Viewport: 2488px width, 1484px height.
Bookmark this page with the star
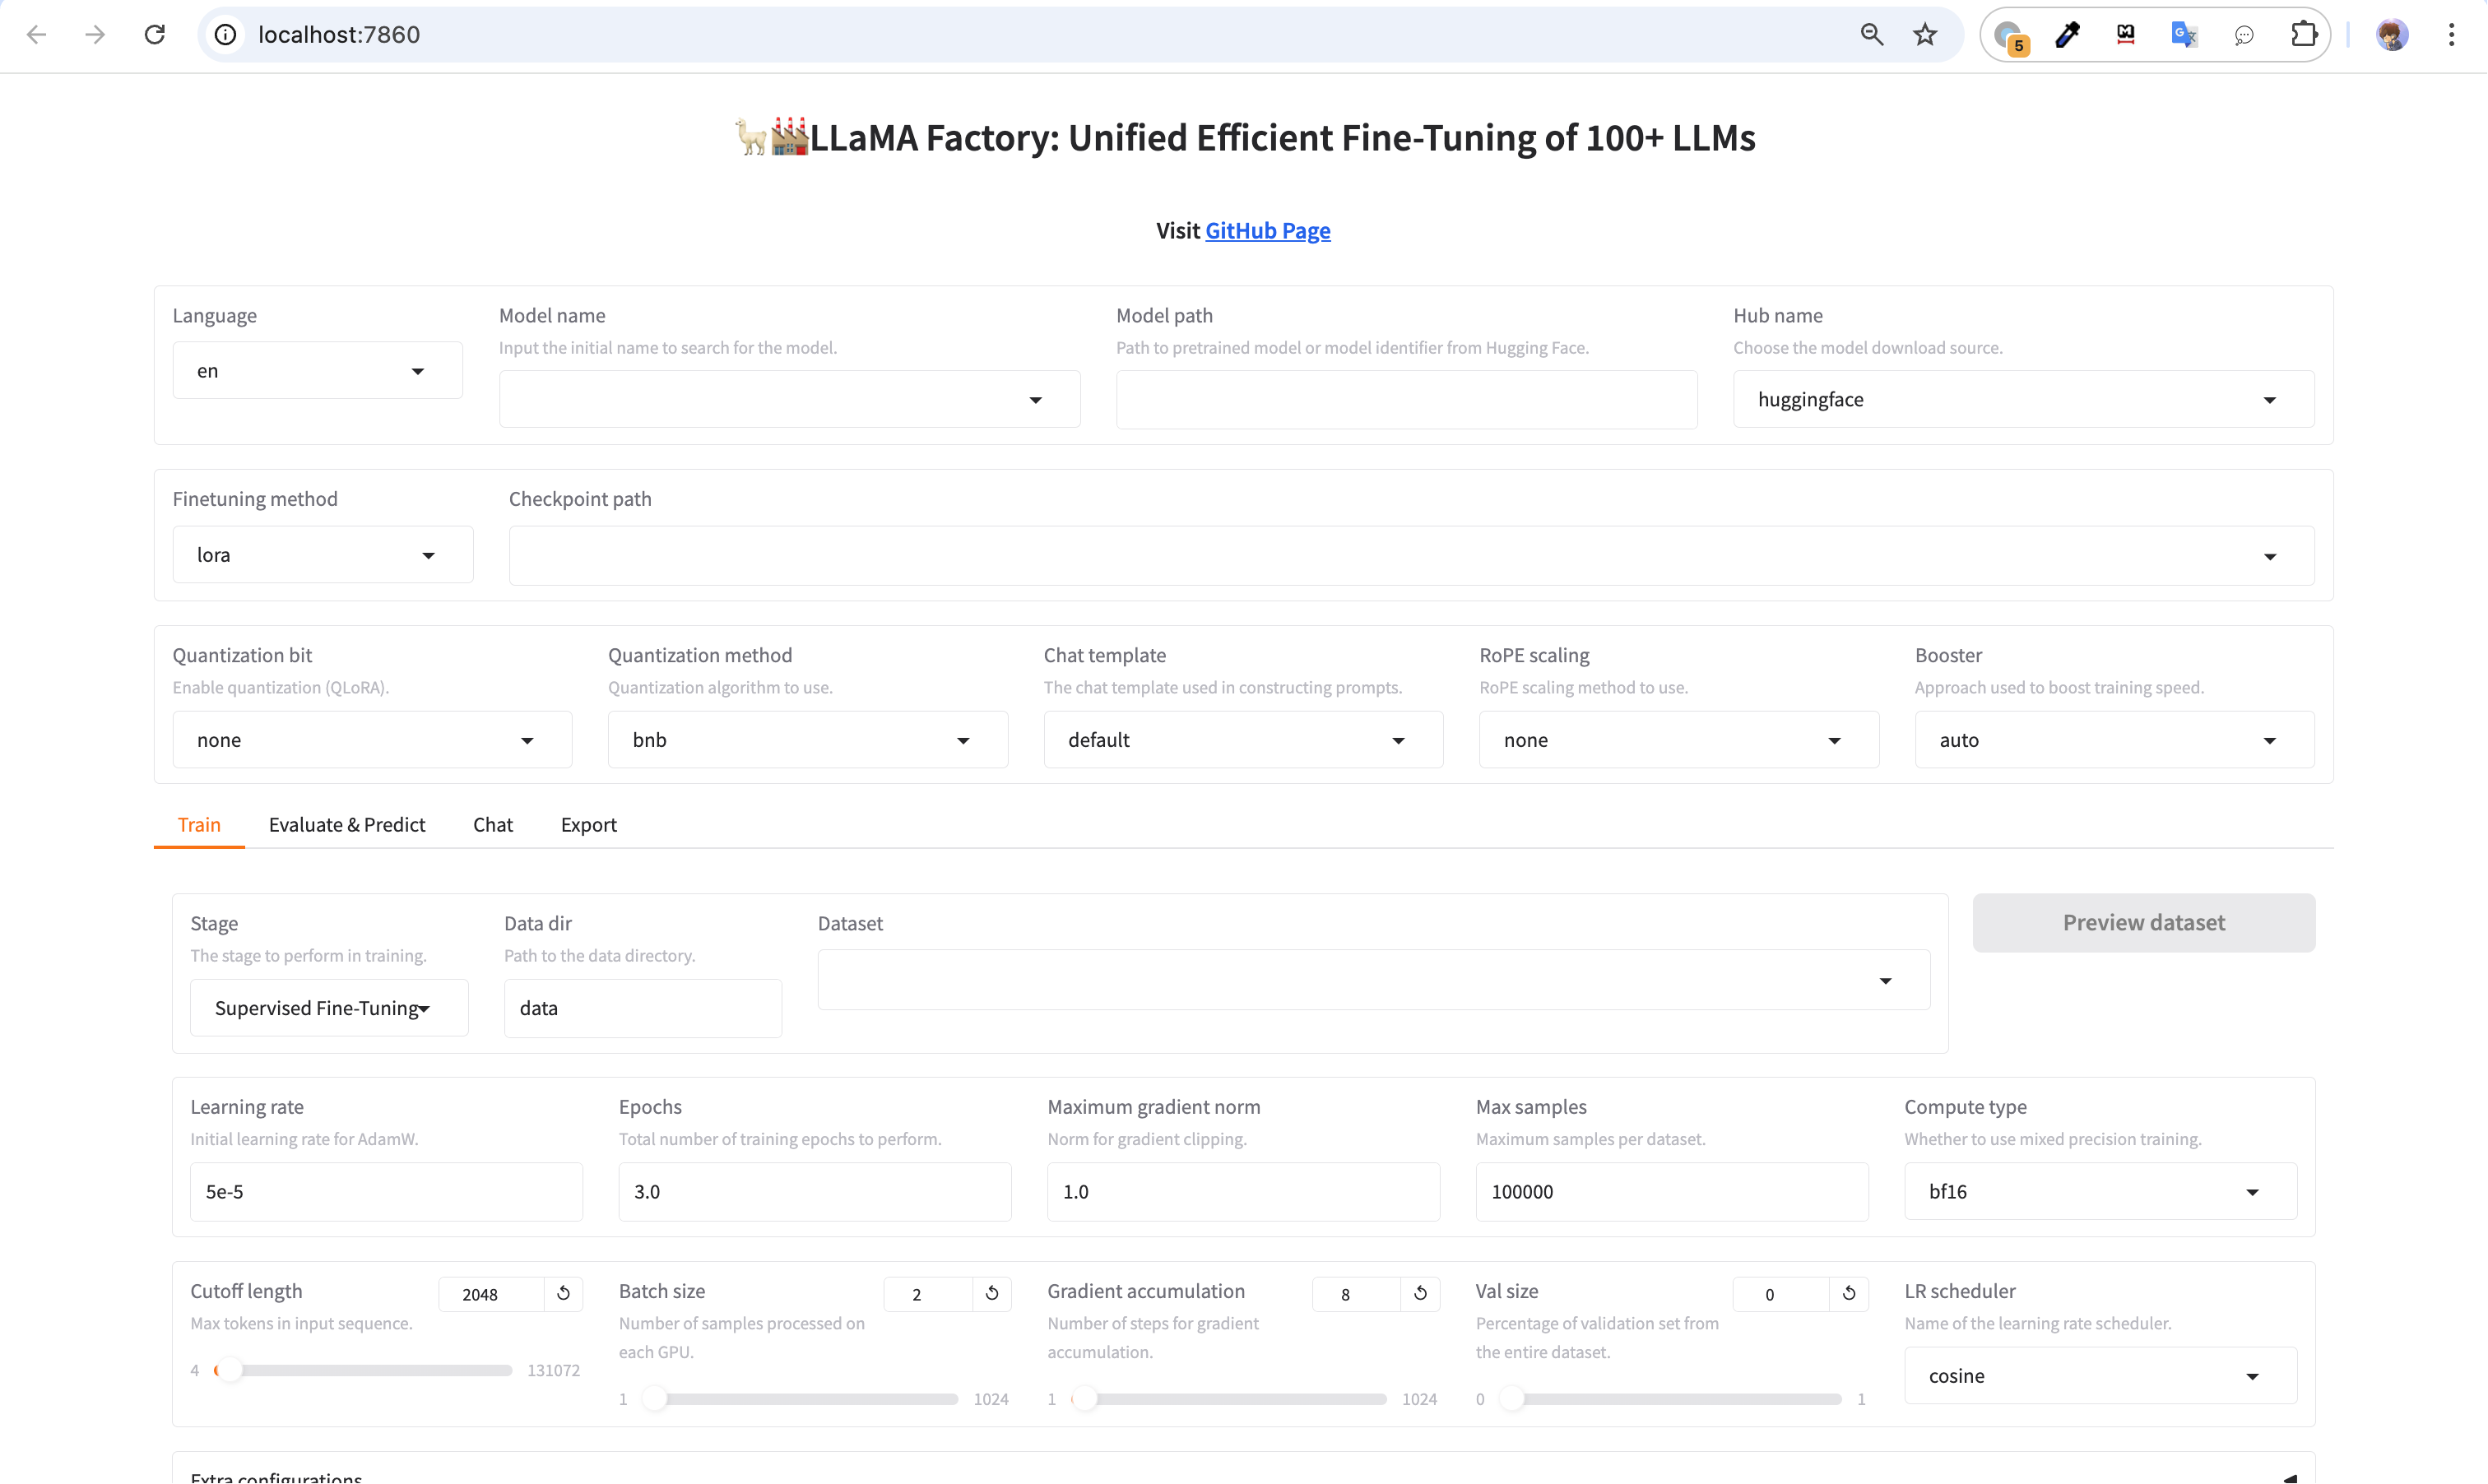(1925, 35)
